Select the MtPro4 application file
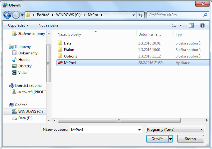Viewport: 212px width, 149px height. (x=133, y=63)
